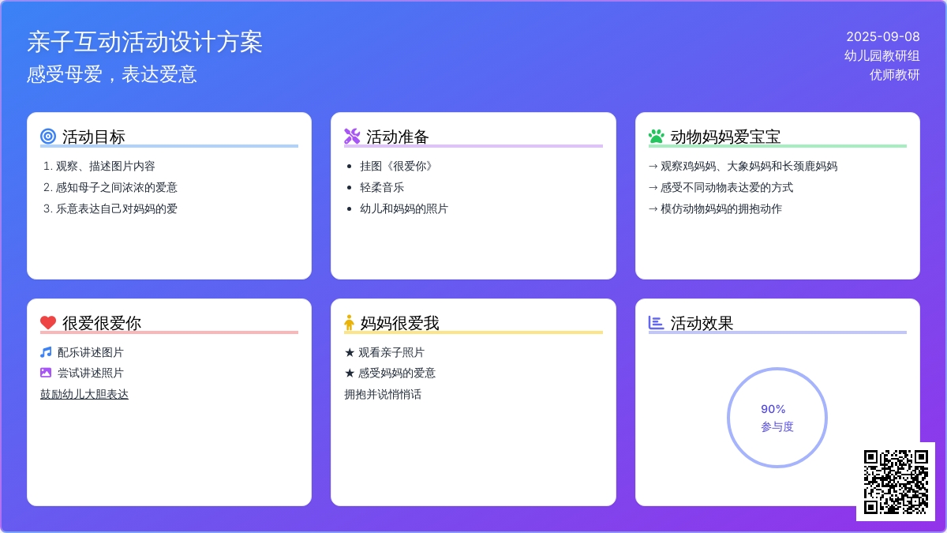Viewport: 947px width, 533px height.
Task: Click the 拥抱并说悄悄话 line
Action: pyautogui.click(x=383, y=394)
